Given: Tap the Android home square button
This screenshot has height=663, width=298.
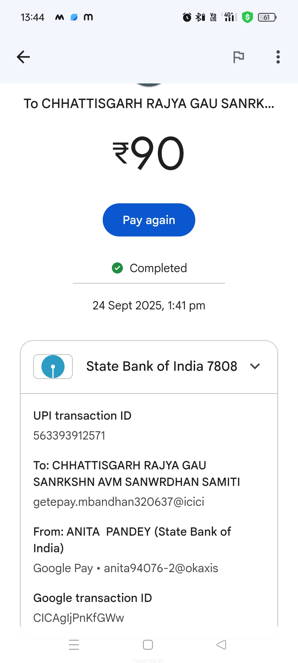Looking at the screenshot, I should coord(148,645).
